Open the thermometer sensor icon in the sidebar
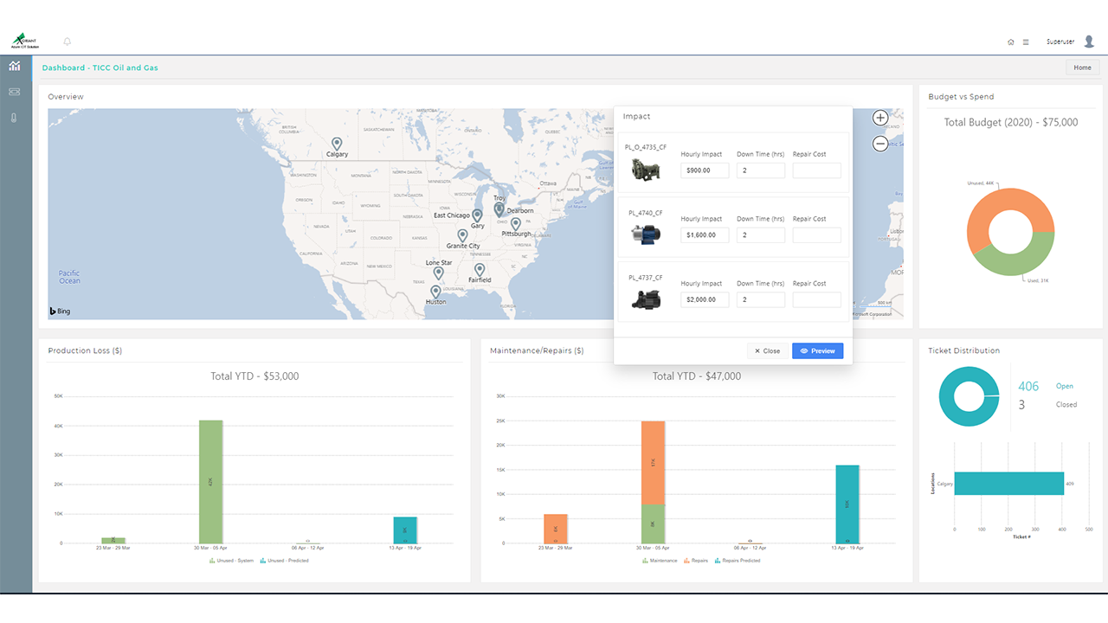 click(x=15, y=118)
